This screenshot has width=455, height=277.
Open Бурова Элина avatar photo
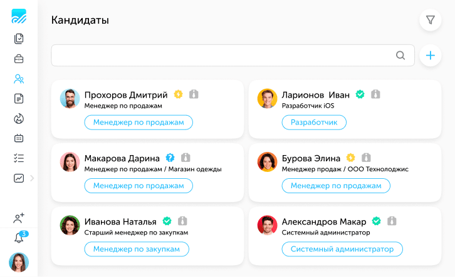click(267, 162)
